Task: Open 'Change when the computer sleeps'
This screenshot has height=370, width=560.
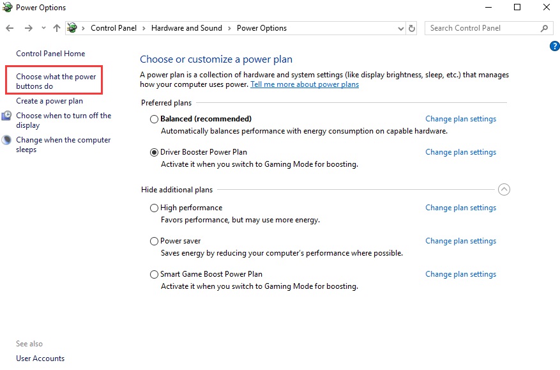Action: (x=63, y=144)
